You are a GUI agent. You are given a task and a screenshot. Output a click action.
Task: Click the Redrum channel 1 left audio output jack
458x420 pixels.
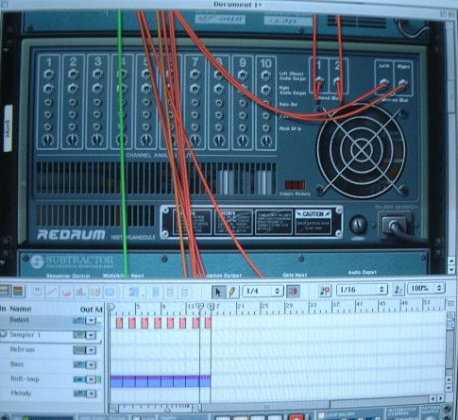point(48,75)
